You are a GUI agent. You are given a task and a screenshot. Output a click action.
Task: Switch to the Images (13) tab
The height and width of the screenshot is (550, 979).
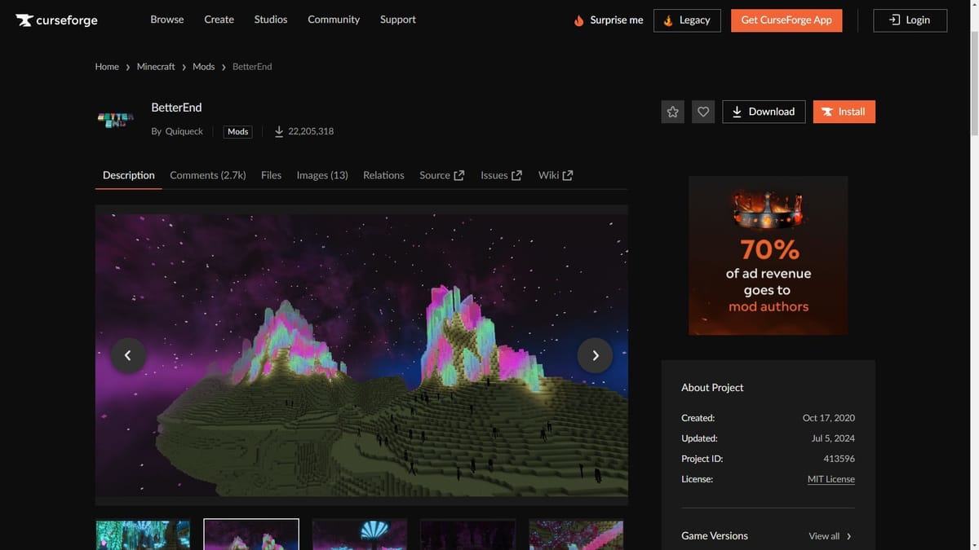pyautogui.click(x=322, y=174)
